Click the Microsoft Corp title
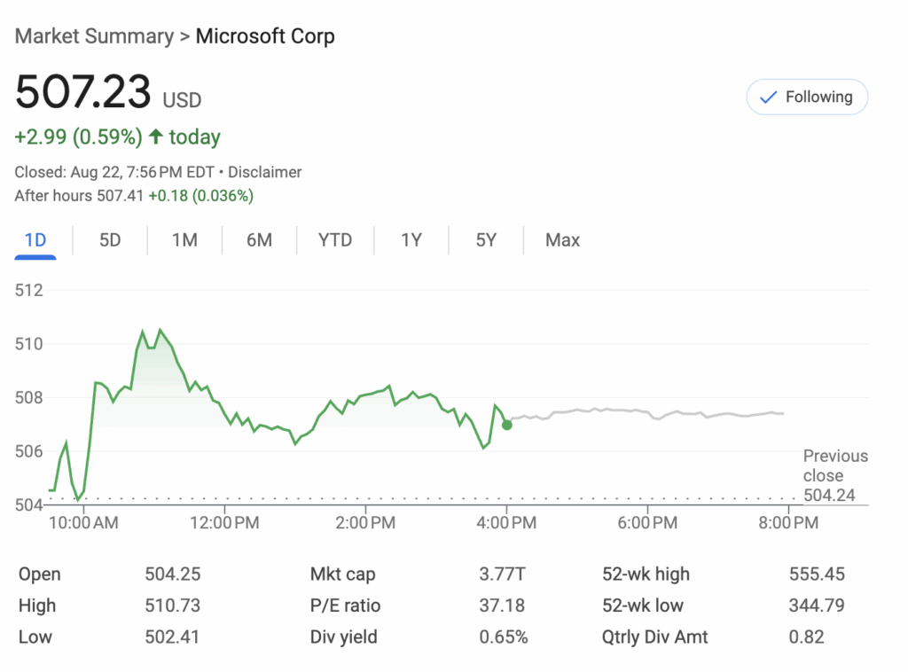908x672 pixels. point(265,35)
